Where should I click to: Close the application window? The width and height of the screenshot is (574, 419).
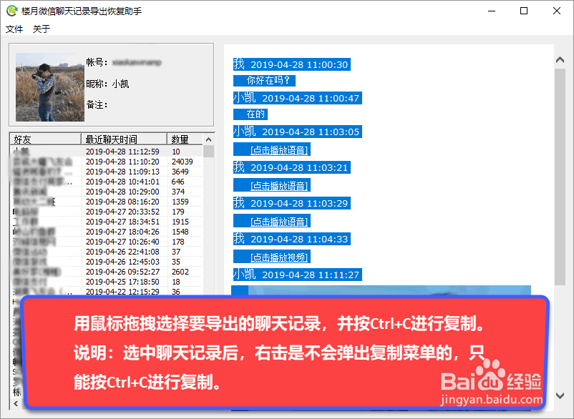[557, 11]
